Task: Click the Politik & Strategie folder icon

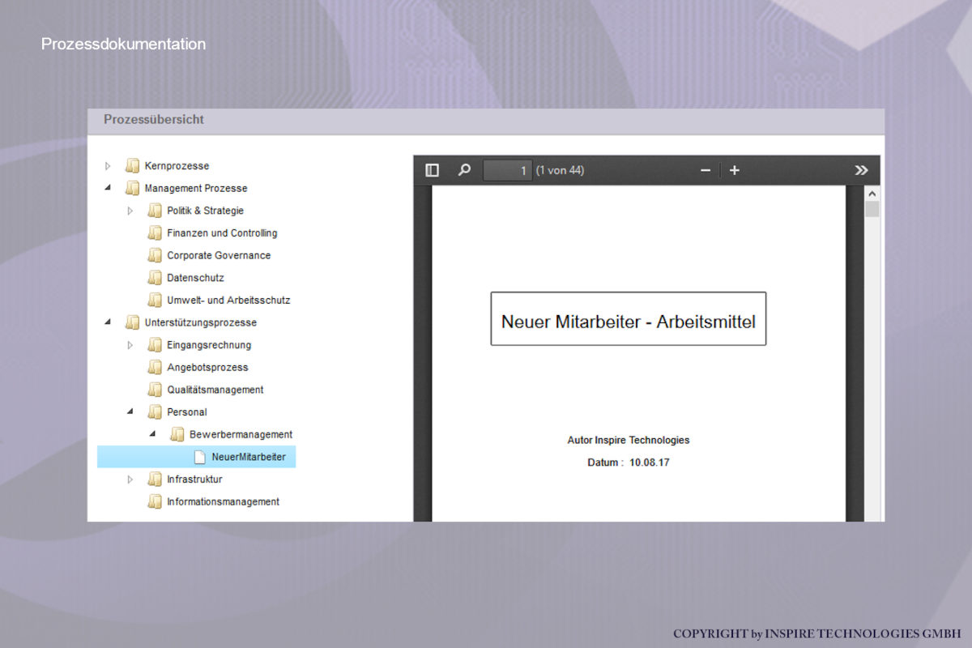Action: (x=155, y=211)
